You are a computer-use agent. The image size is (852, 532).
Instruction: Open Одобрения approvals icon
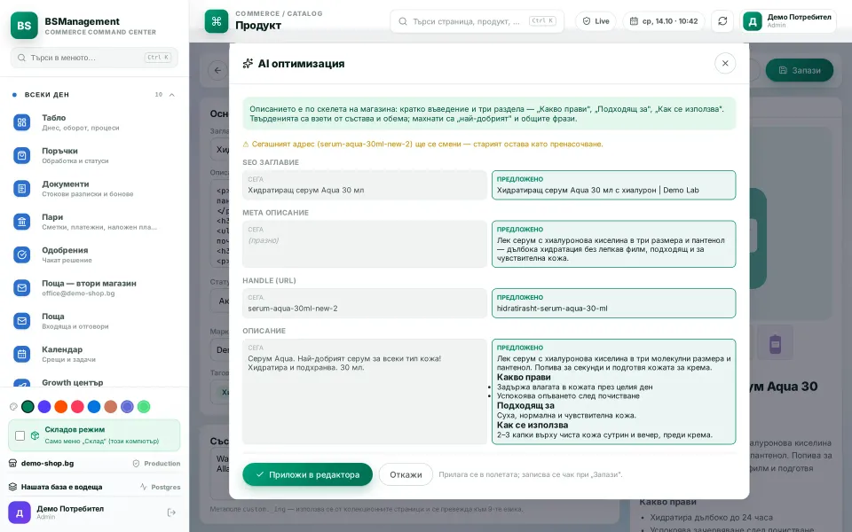click(x=21, y=254)
